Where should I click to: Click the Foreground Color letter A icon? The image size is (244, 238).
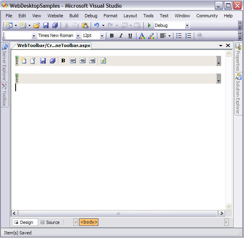142,36
